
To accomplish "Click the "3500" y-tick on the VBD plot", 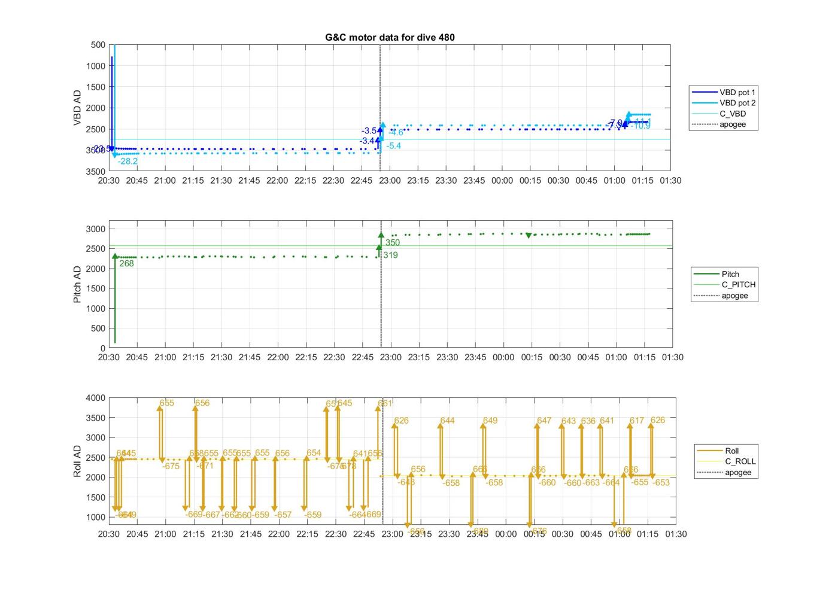I will (96, 172).
